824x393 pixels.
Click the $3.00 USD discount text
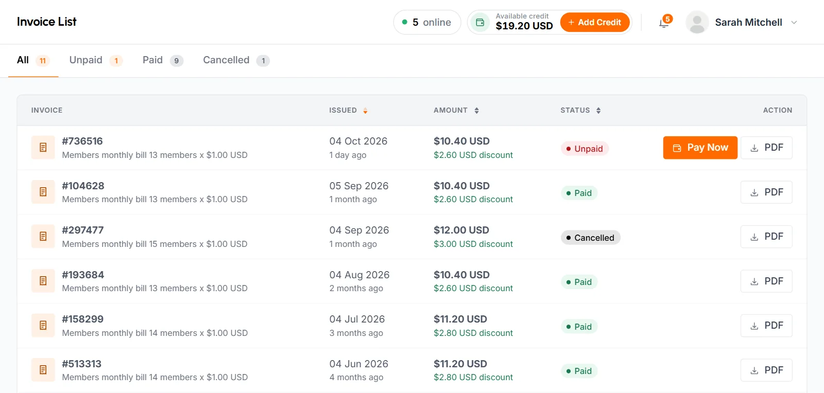(473, 244)
